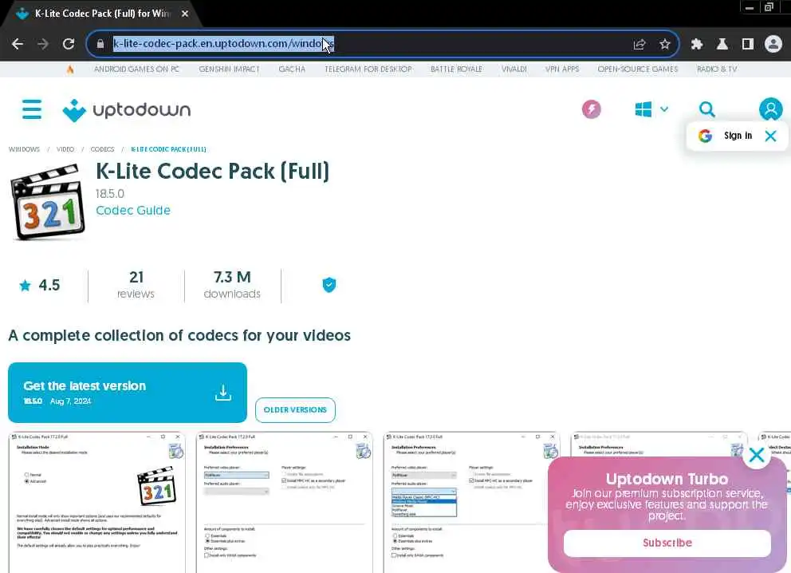Open Uptodown Turbo lightning icon
The height and width of the screenshot is (573, 791).
591,109
